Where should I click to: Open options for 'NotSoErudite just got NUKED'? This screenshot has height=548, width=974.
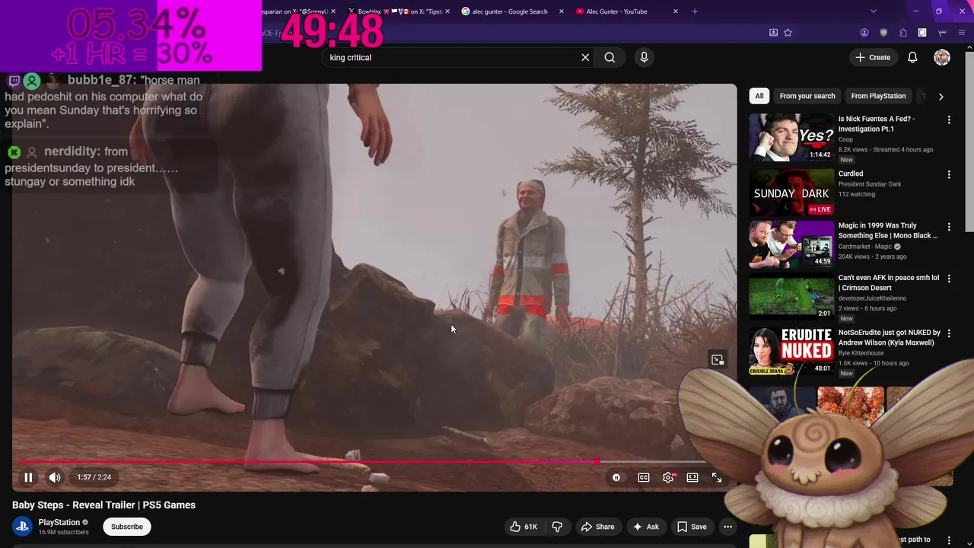[949, 333]
